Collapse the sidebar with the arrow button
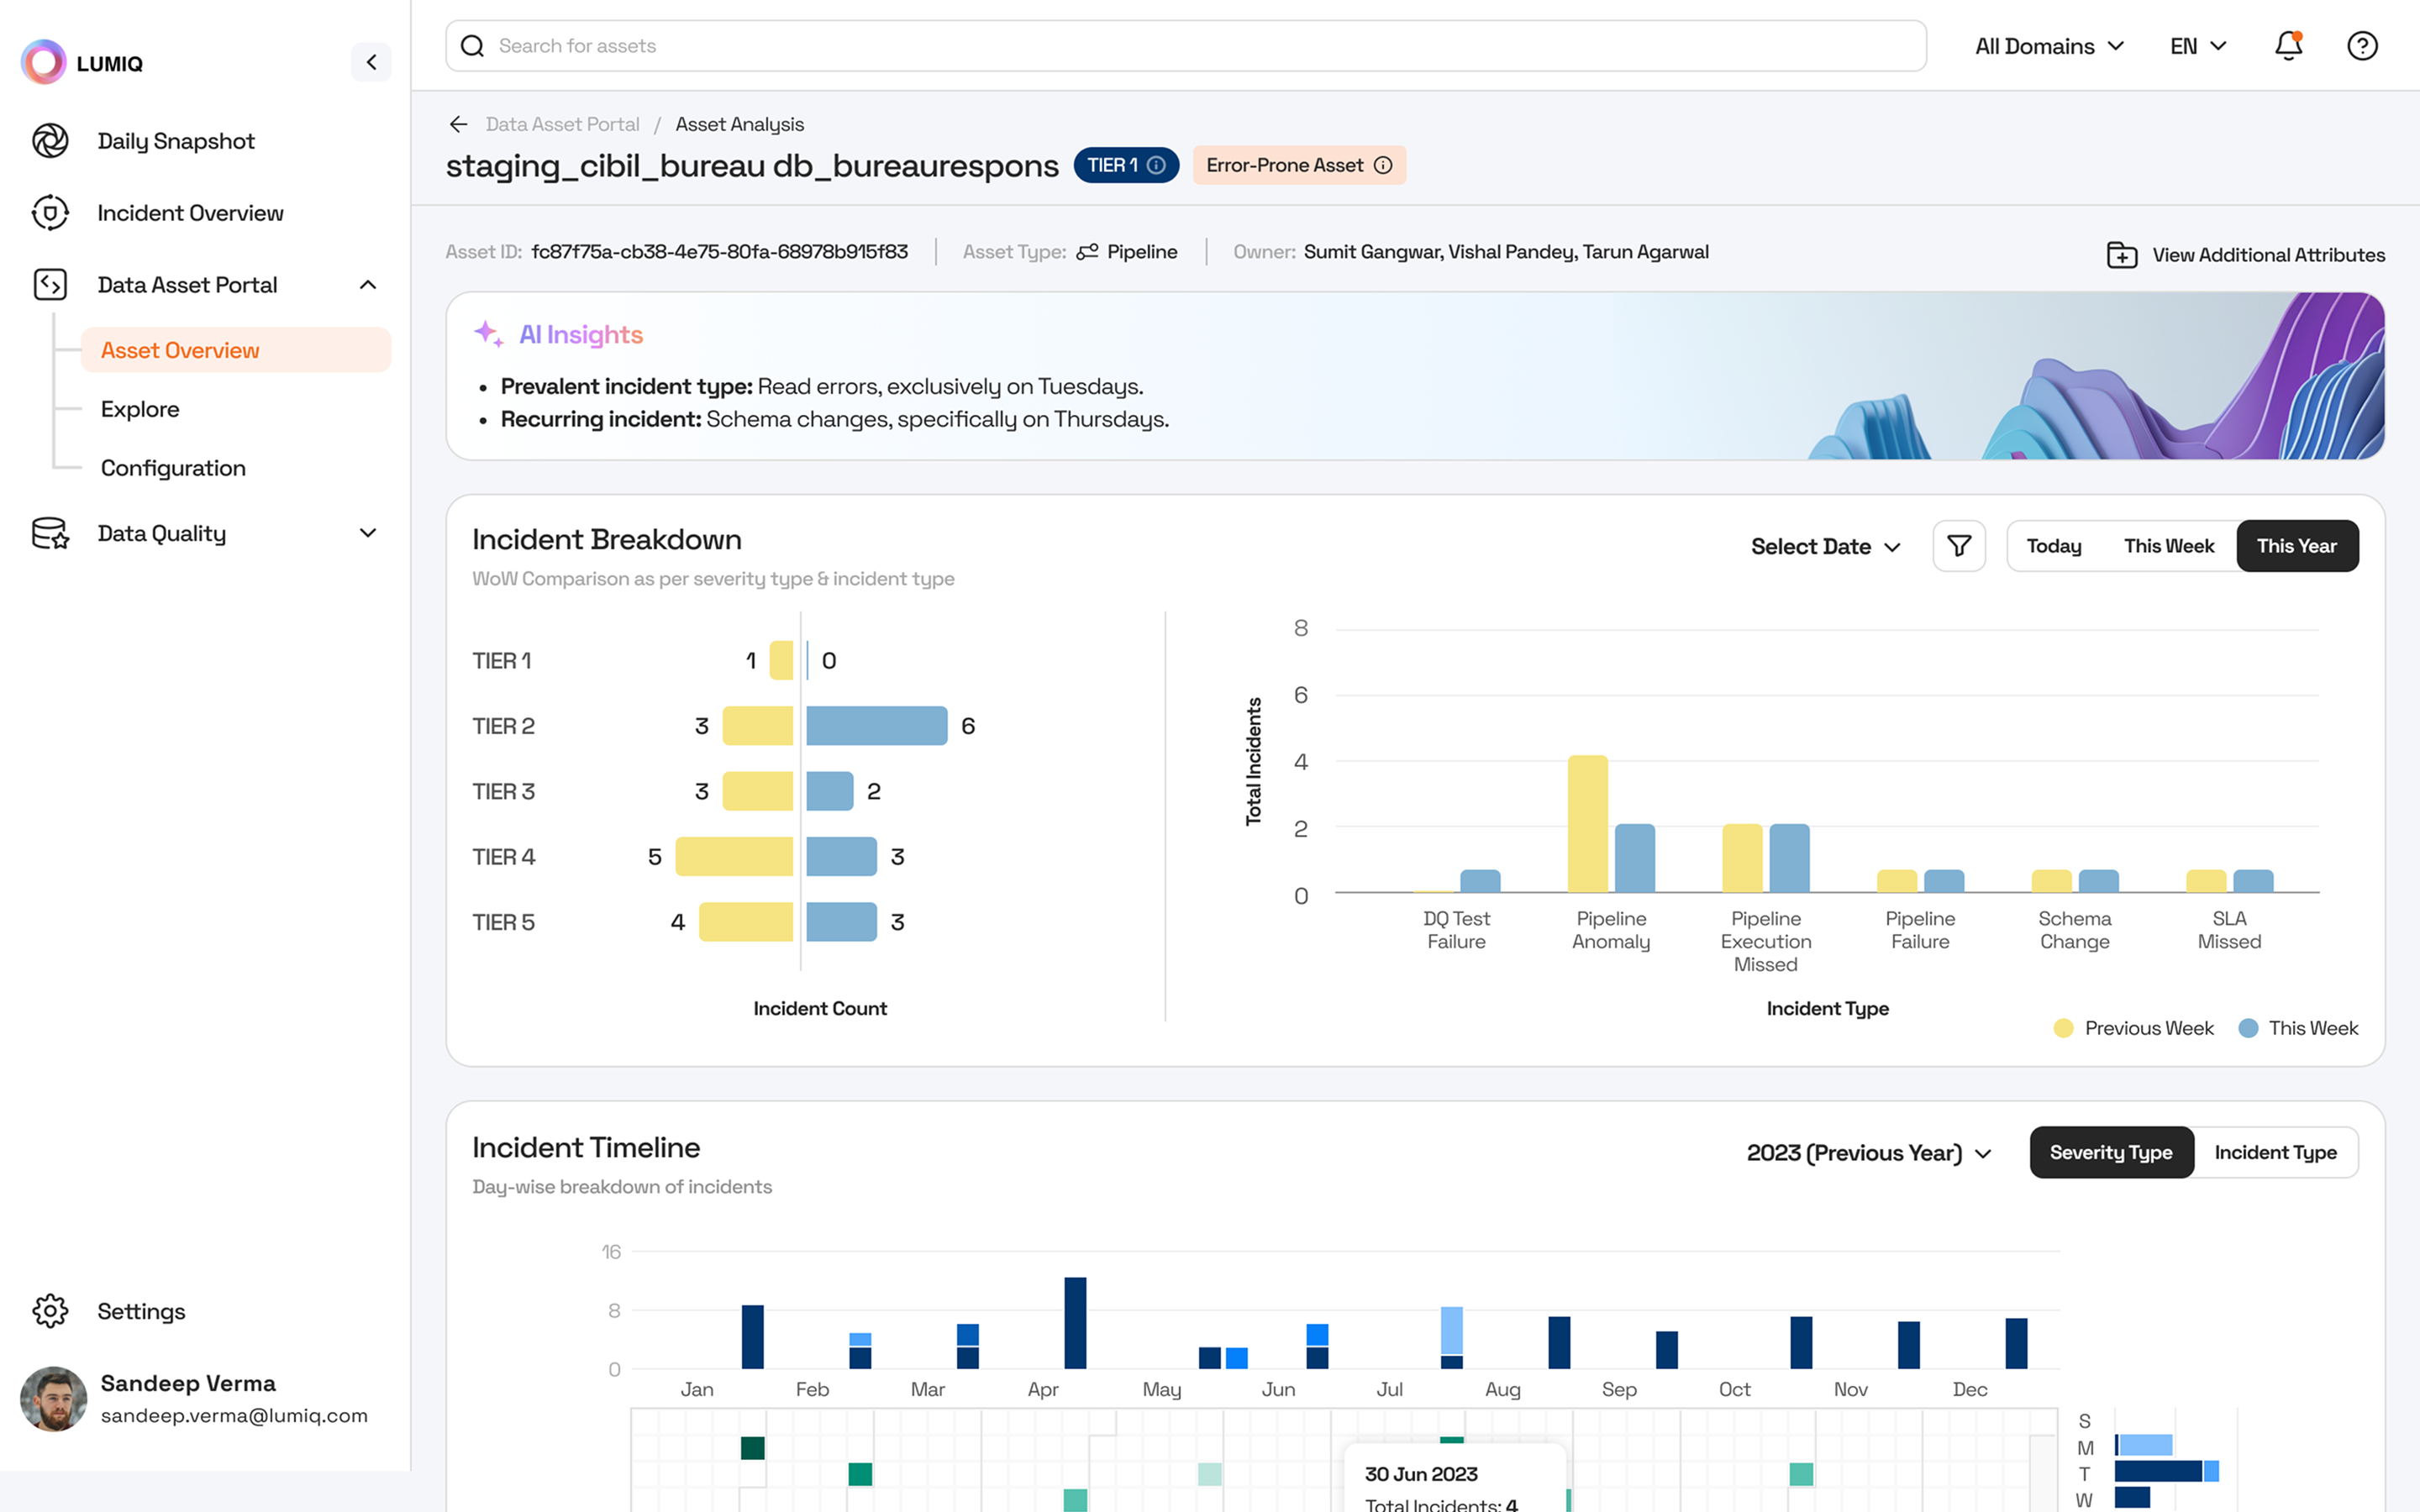 371,62
